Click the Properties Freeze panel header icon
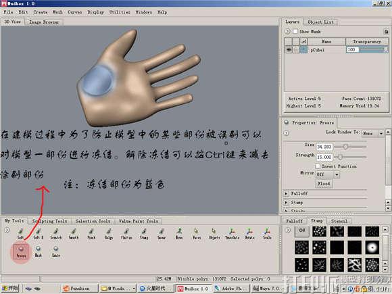The width and height of the screenshot is (392, 294). (287, 122)
